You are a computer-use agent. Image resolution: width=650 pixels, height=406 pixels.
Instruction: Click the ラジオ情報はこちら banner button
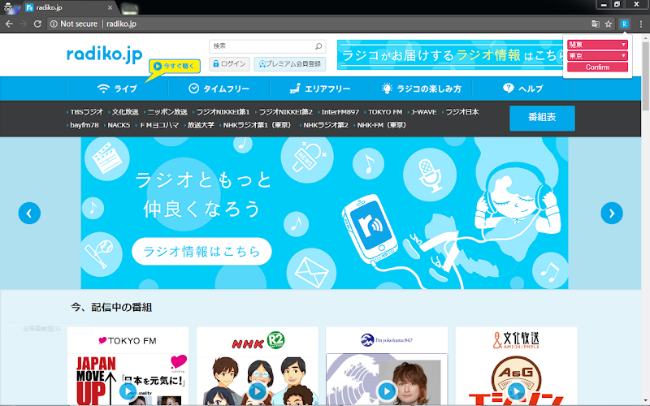point(201,251)
